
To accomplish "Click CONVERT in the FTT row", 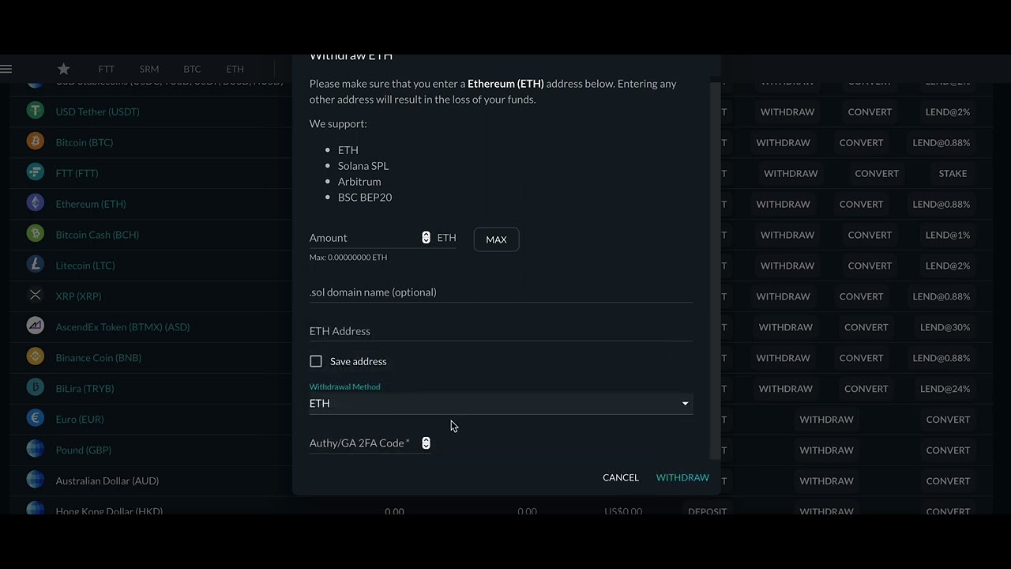I will tap(877, 173).
